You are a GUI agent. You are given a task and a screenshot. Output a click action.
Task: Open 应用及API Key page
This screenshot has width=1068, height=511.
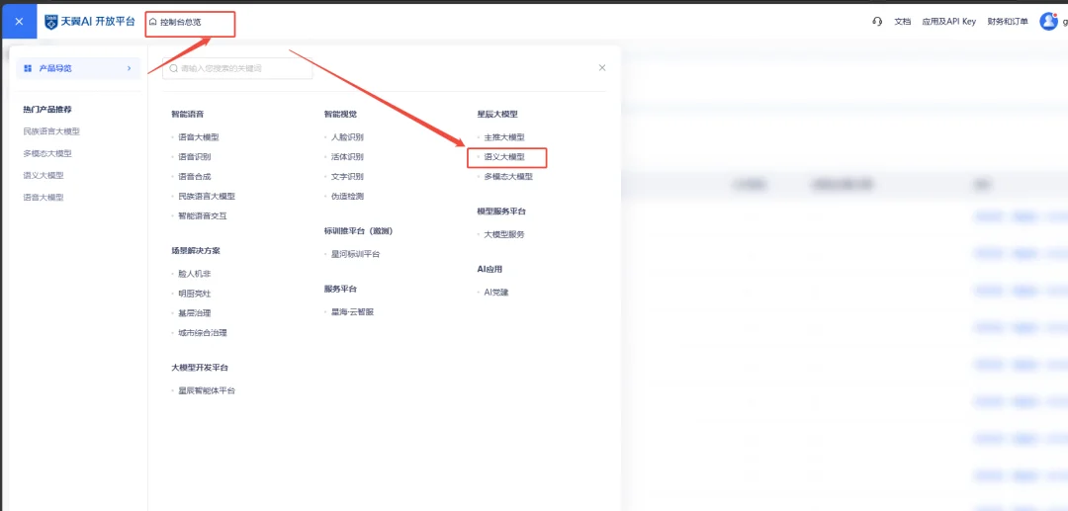tap(948, 22)
